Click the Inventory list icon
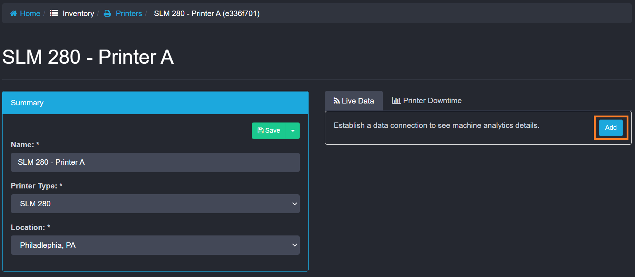635x277 pixels. [54, 13]
